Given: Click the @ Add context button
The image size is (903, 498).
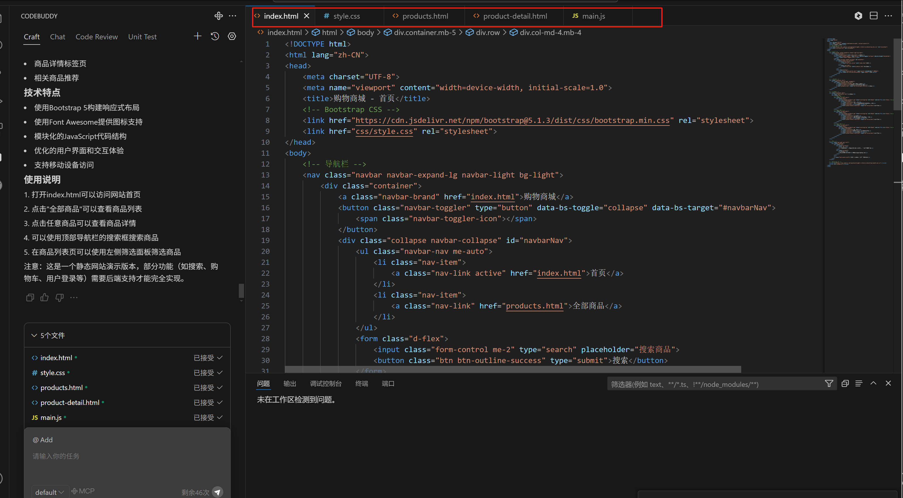Looking at the screenshot, I should click(x=43, y=439).
